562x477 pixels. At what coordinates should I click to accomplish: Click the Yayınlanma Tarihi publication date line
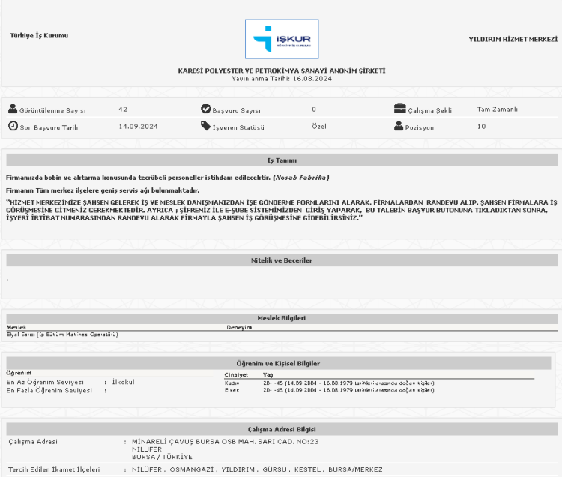[x=282, y=78]
